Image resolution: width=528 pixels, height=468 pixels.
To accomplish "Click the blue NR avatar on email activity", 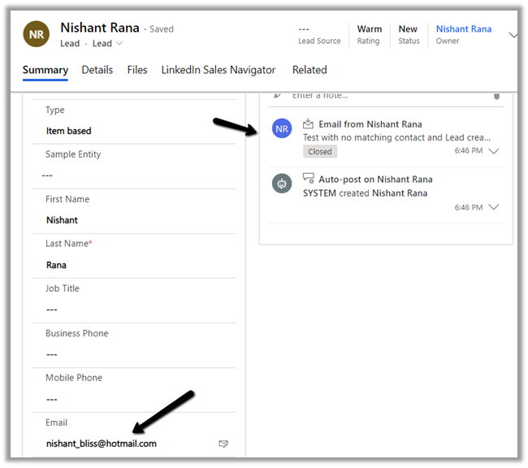I will click(x=282, y=129).
